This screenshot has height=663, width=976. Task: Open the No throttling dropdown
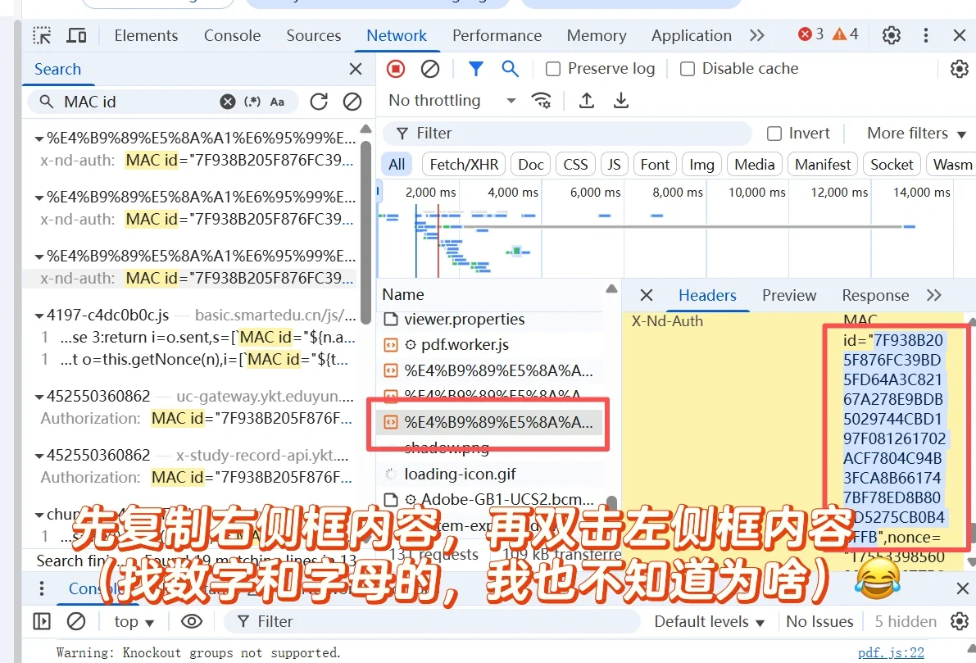point(452,100)
